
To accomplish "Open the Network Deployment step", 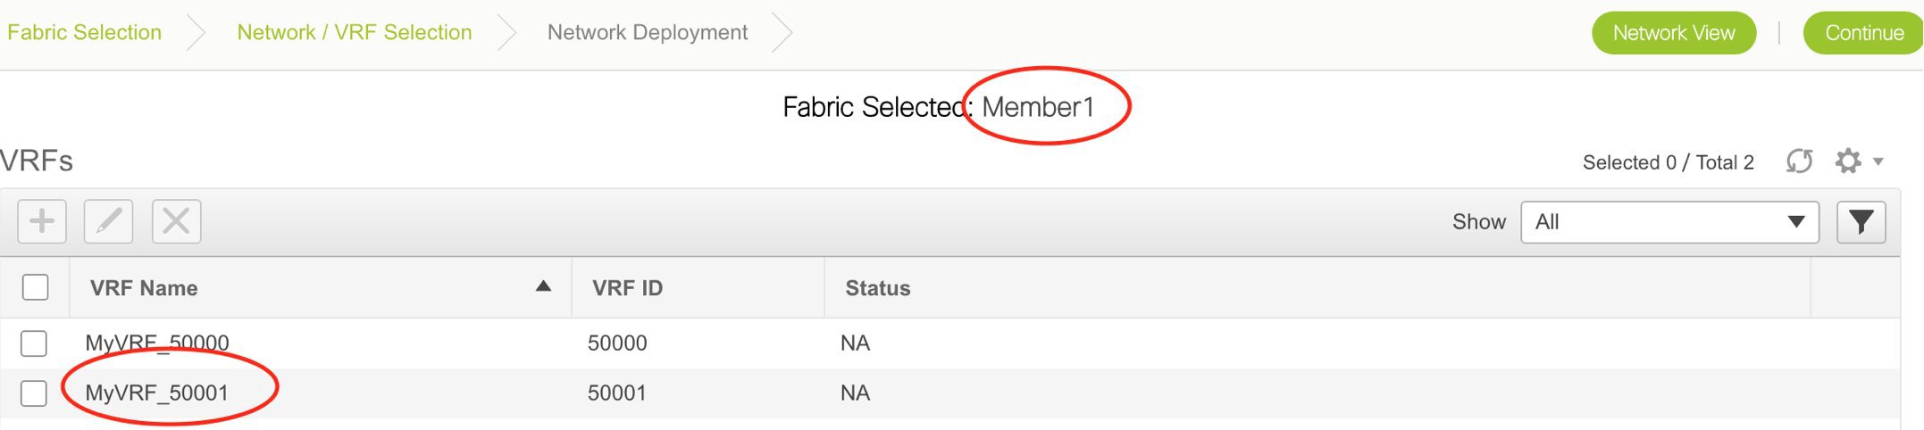I will click(x=647, y=32).
